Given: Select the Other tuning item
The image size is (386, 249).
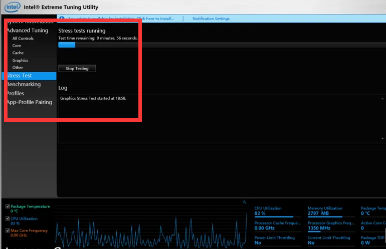Looking at the screenshot, I should (18, 68).
